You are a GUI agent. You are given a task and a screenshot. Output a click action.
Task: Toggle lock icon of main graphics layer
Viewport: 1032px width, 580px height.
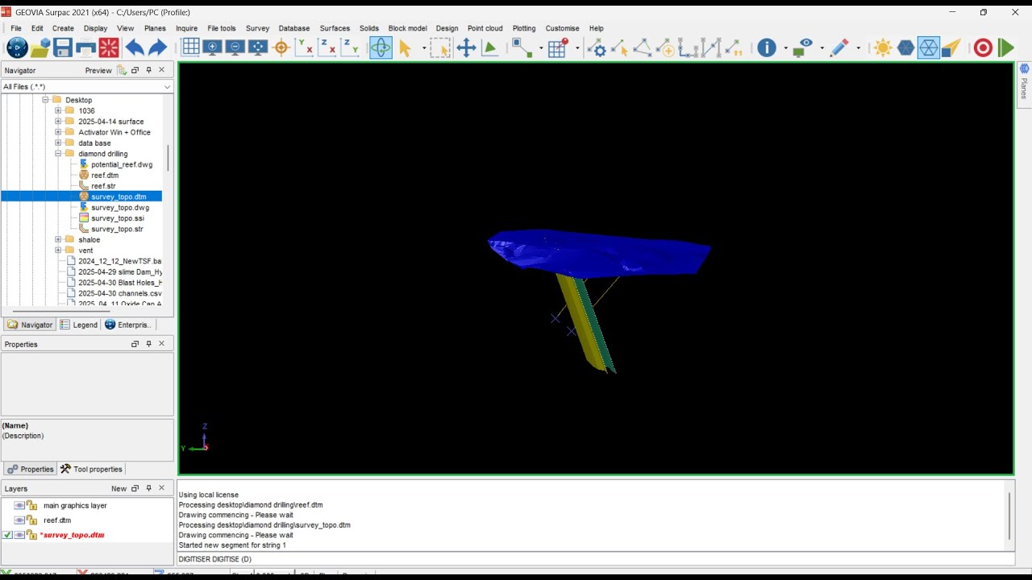31,506
